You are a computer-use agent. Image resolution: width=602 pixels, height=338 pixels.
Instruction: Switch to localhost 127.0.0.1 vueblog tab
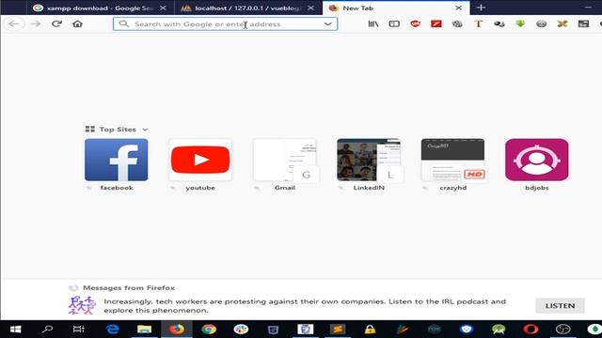coord(248,8)
